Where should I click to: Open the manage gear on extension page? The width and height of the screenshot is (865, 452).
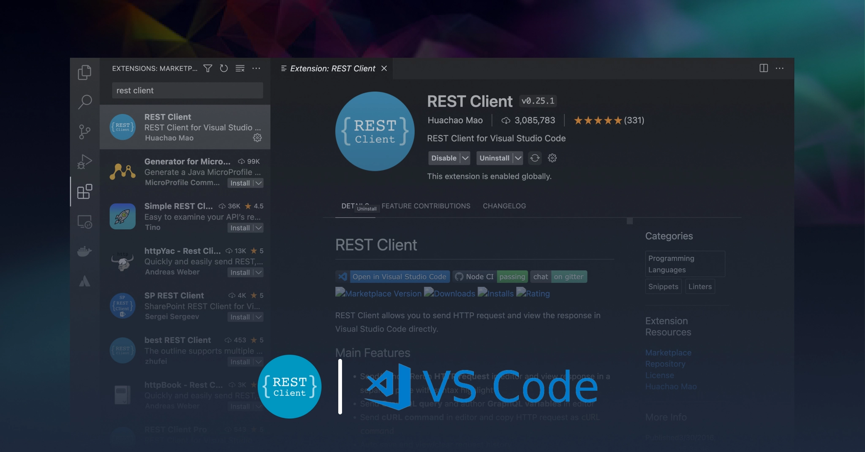[x=552, y=158]
